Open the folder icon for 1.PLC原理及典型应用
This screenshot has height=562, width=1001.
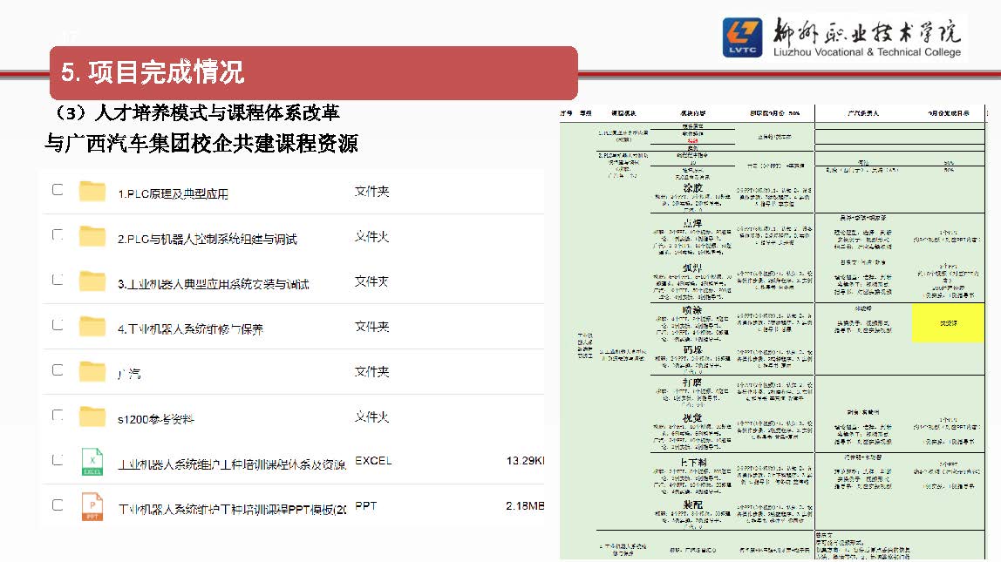[x=92, y=191]
